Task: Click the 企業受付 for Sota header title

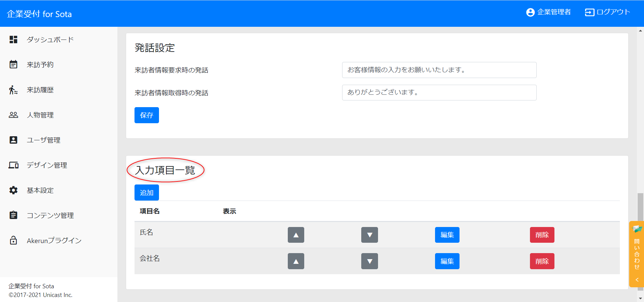Action: 39,14
